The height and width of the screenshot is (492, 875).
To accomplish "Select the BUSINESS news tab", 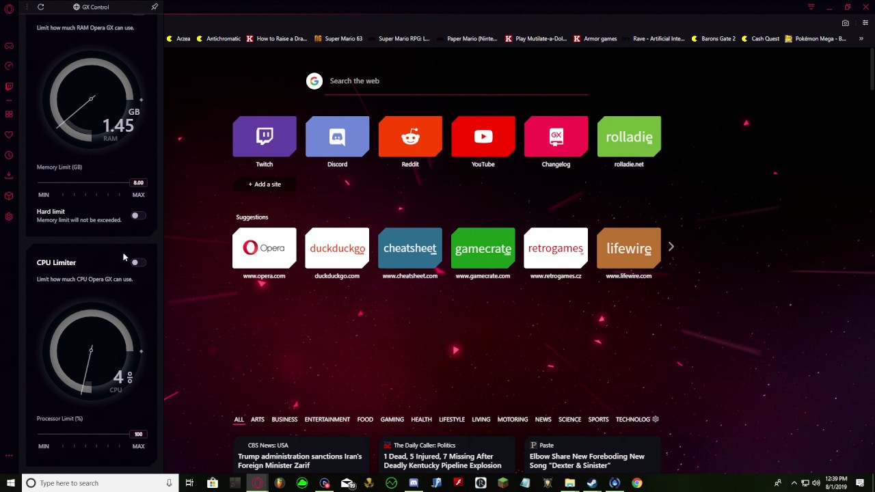I will pos(284,420).
